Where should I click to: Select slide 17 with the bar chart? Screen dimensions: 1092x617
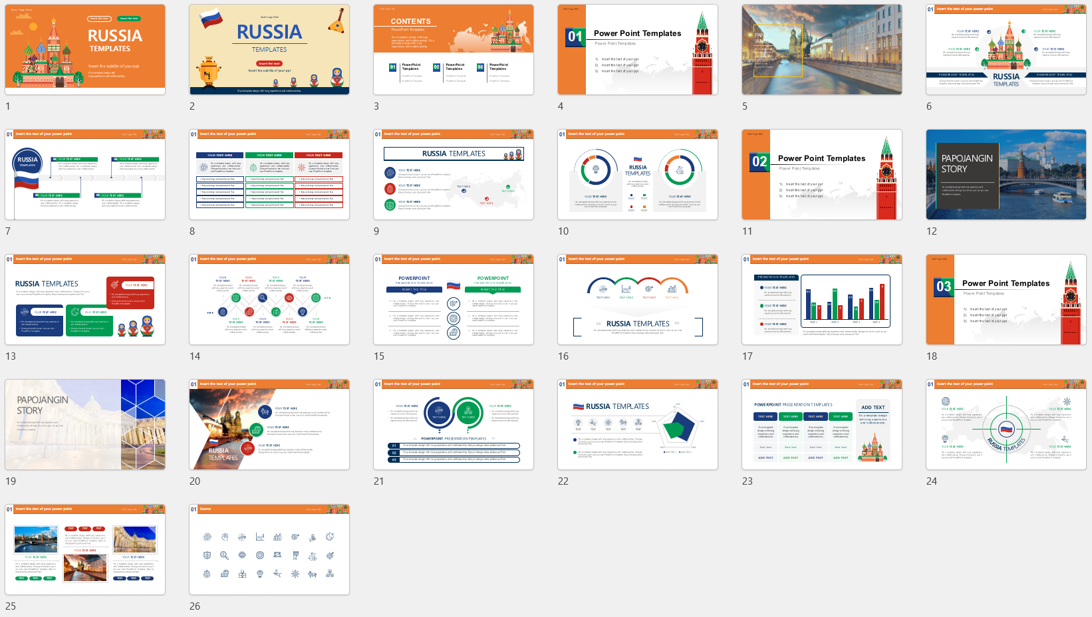pyautogui.click(x=822, y=300)
